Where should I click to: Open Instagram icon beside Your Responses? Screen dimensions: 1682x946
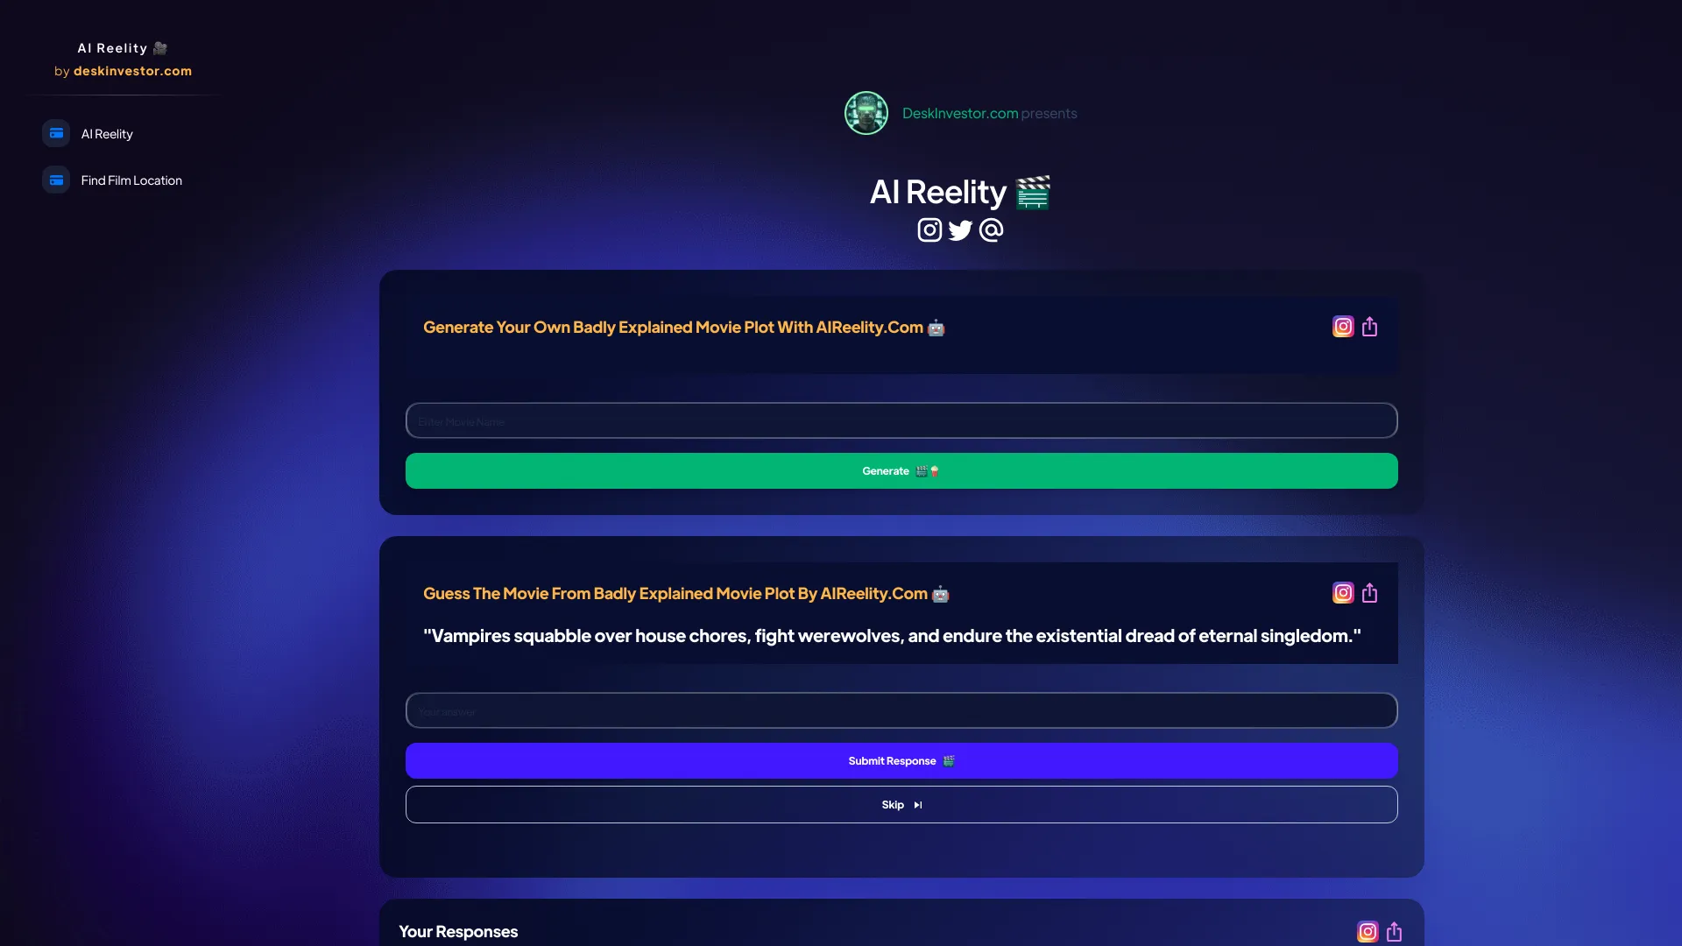point(1368,932)
